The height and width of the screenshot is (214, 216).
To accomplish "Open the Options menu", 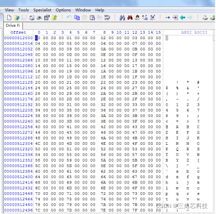I will pos(63,10).
